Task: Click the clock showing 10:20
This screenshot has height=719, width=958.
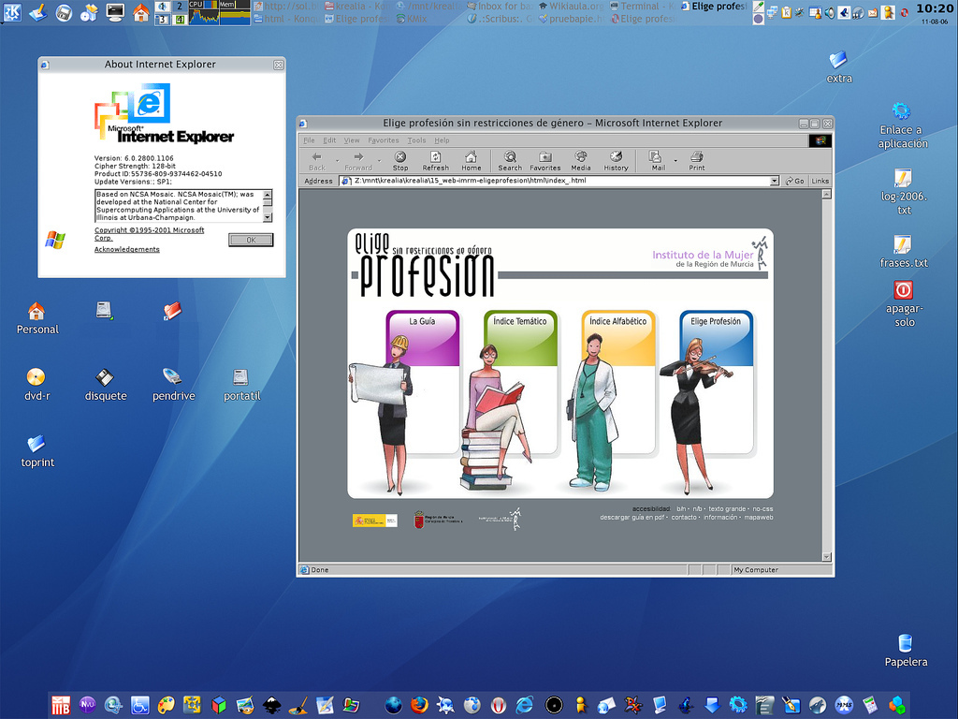Action: (935, 8)
